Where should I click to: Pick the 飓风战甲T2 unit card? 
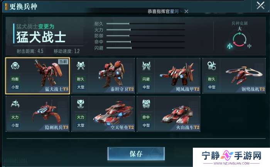(x=169, y=76)
